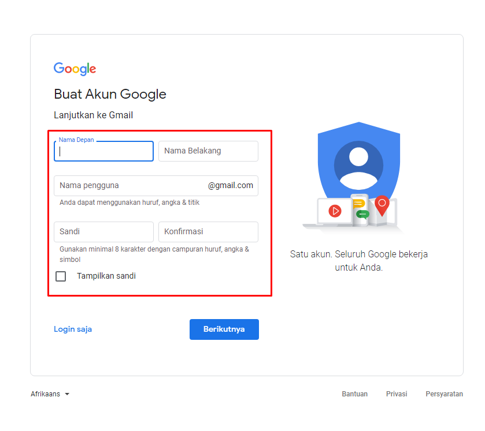Open the Afrikaans language dropdown

point(50,394)
